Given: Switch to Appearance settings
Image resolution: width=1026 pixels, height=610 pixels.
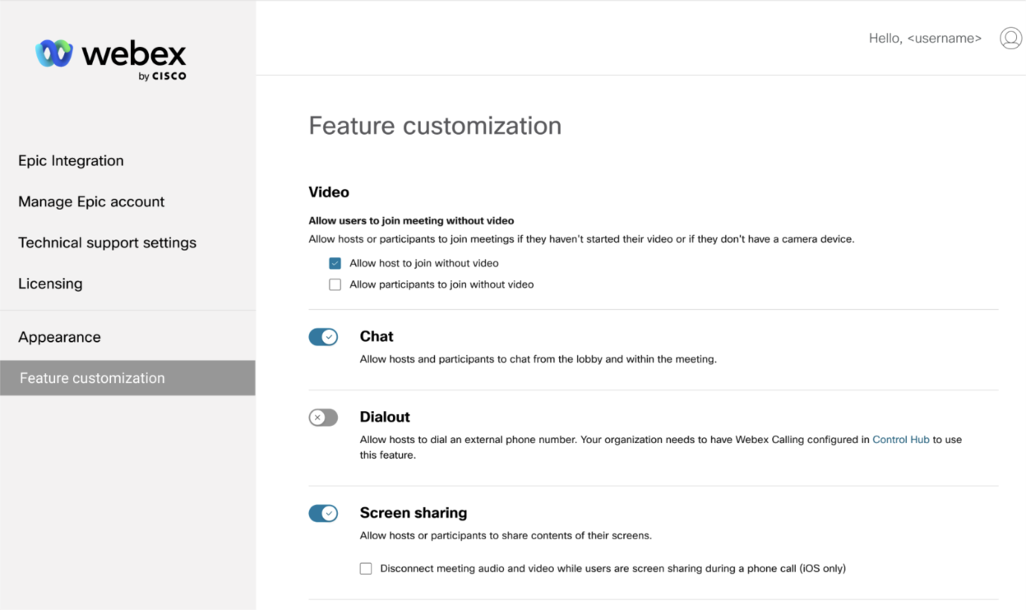Looking at the screenshot, I should pyautogui.click(x=59, y=337).
